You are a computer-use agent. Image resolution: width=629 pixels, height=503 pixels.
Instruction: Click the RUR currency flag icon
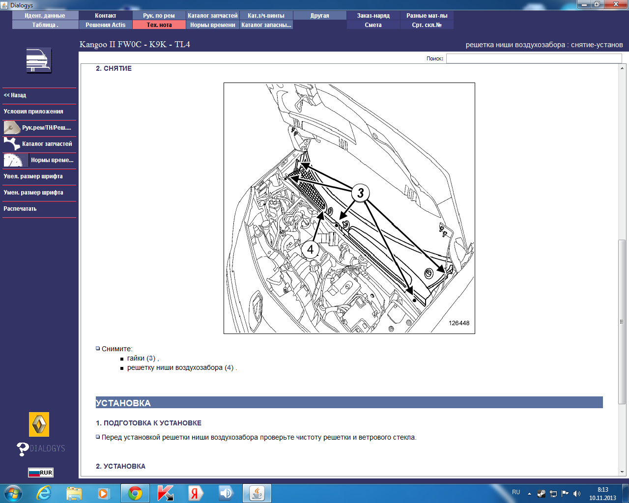(x=41, y=473)
